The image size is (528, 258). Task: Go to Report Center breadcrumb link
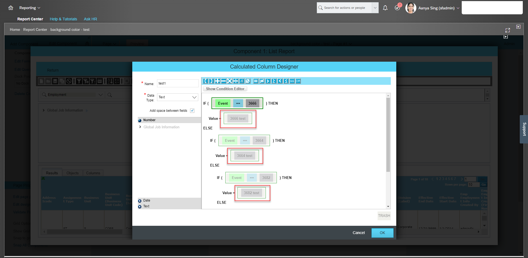coord(35,29)
